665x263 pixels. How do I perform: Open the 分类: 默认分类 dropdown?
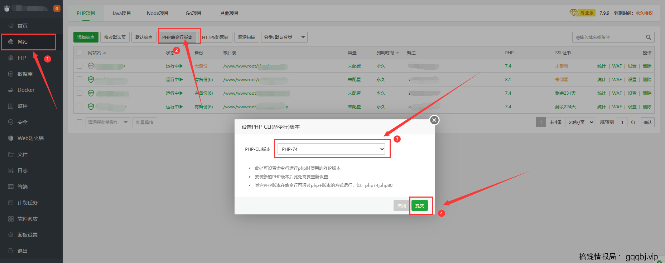click(x=284, y=37)
